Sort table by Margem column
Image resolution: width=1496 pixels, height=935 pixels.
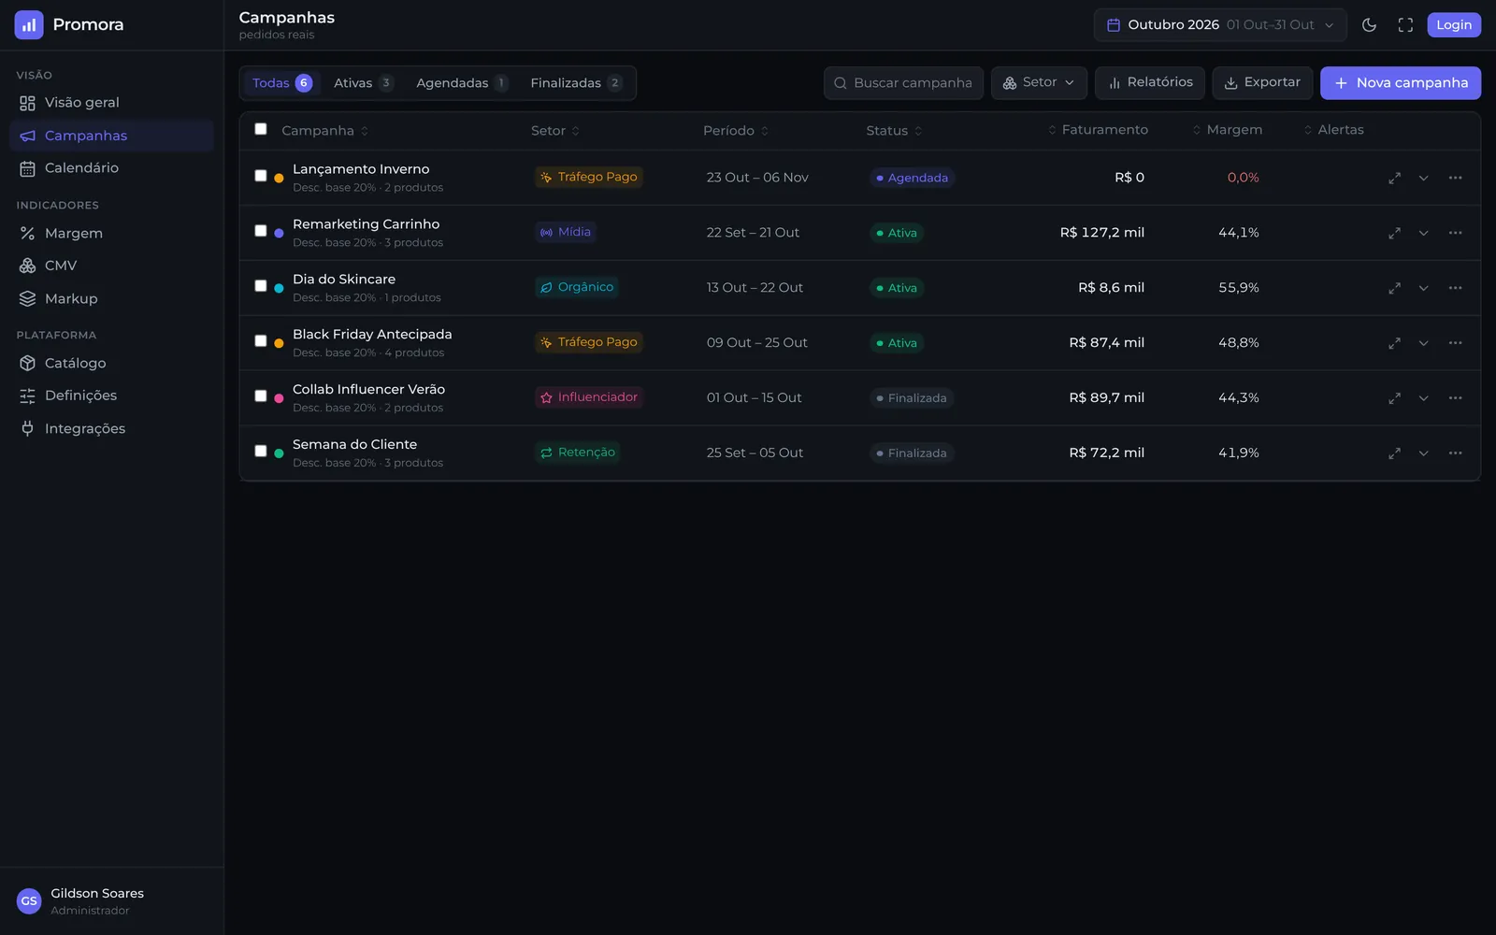[1227, 130]
